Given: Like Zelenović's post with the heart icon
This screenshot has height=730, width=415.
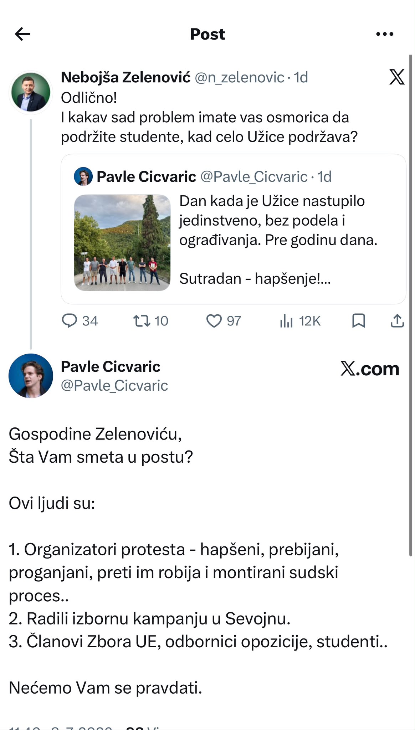Looking at the screenshot, I should 224,321.
